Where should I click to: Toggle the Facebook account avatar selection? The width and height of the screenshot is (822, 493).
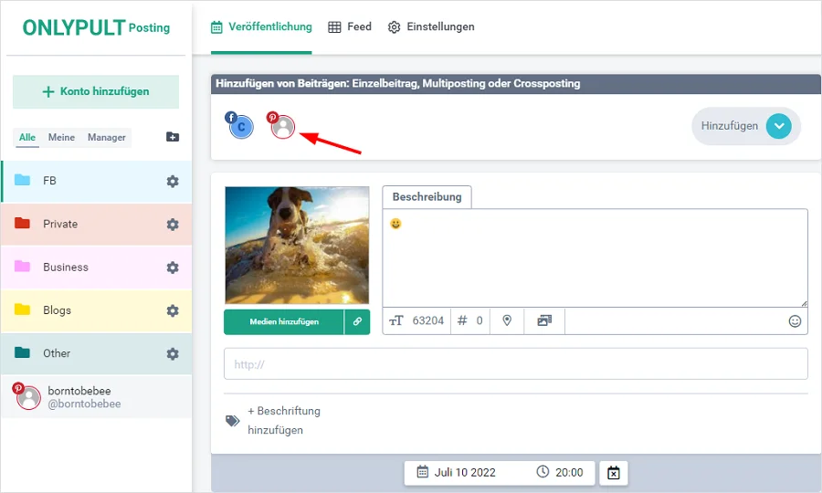[240, 127]
